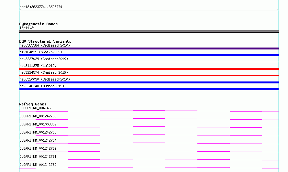Open variant nsv3237029 (Chaisson2019) label
The height and width of the screenshot is (172, 288).
(x=44, y=59)
